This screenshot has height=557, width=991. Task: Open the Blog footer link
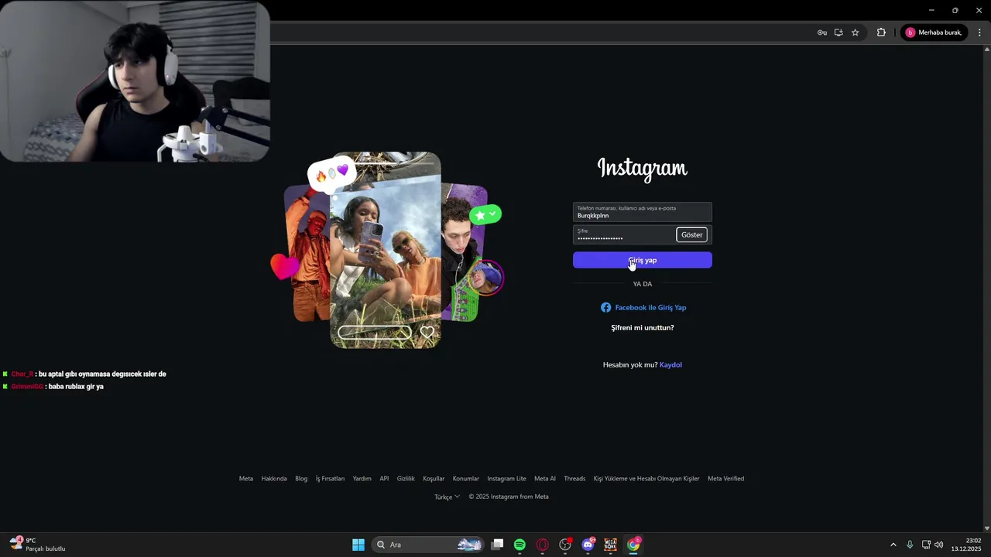301,478
